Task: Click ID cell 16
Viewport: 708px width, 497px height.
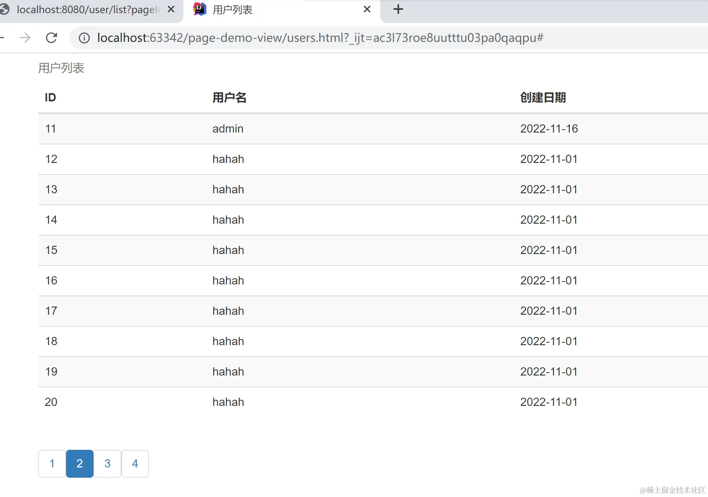Action: coord(51,281)
